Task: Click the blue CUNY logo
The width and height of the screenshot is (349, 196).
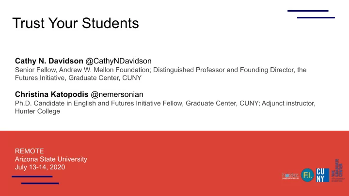Action: point(322,175)
